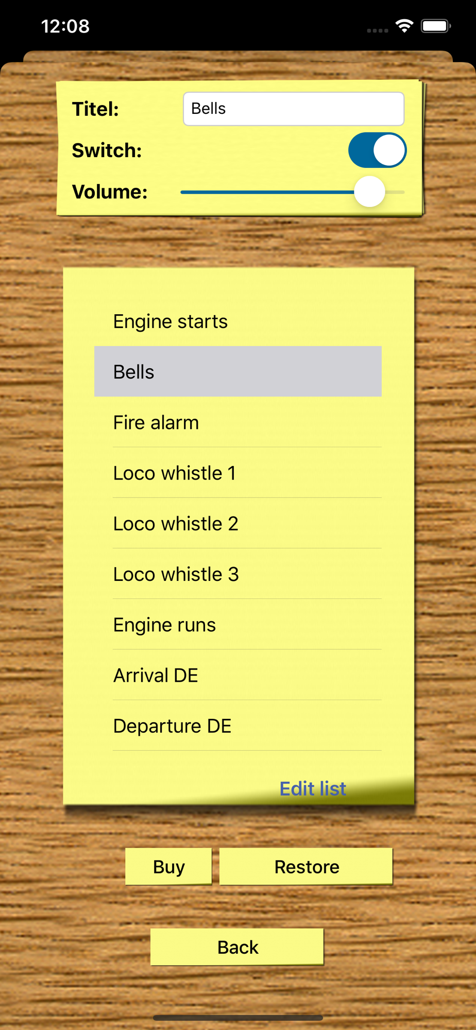
Task: Tap the Restore button
Action: coord(307,867)
